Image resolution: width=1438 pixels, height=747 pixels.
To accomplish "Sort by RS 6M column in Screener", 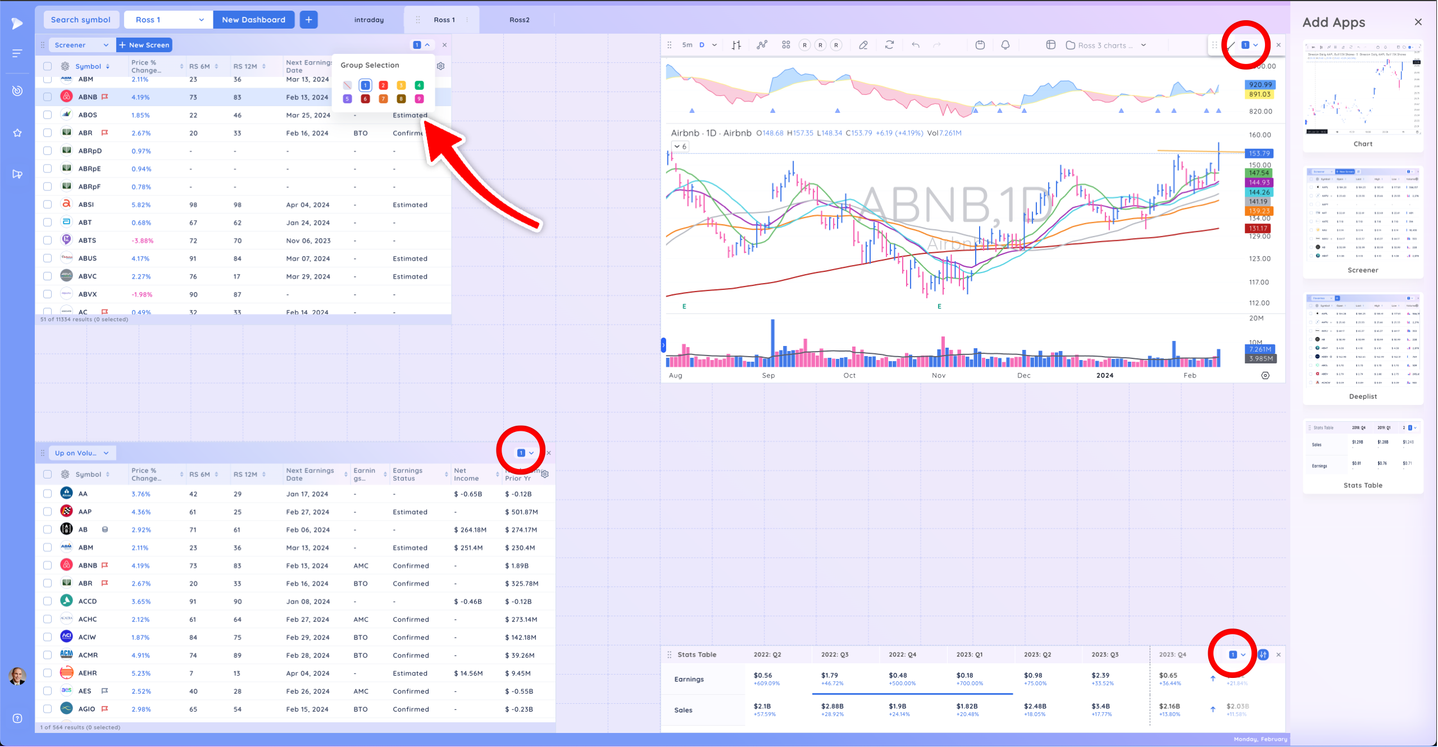I will click(x=203, y=66).
